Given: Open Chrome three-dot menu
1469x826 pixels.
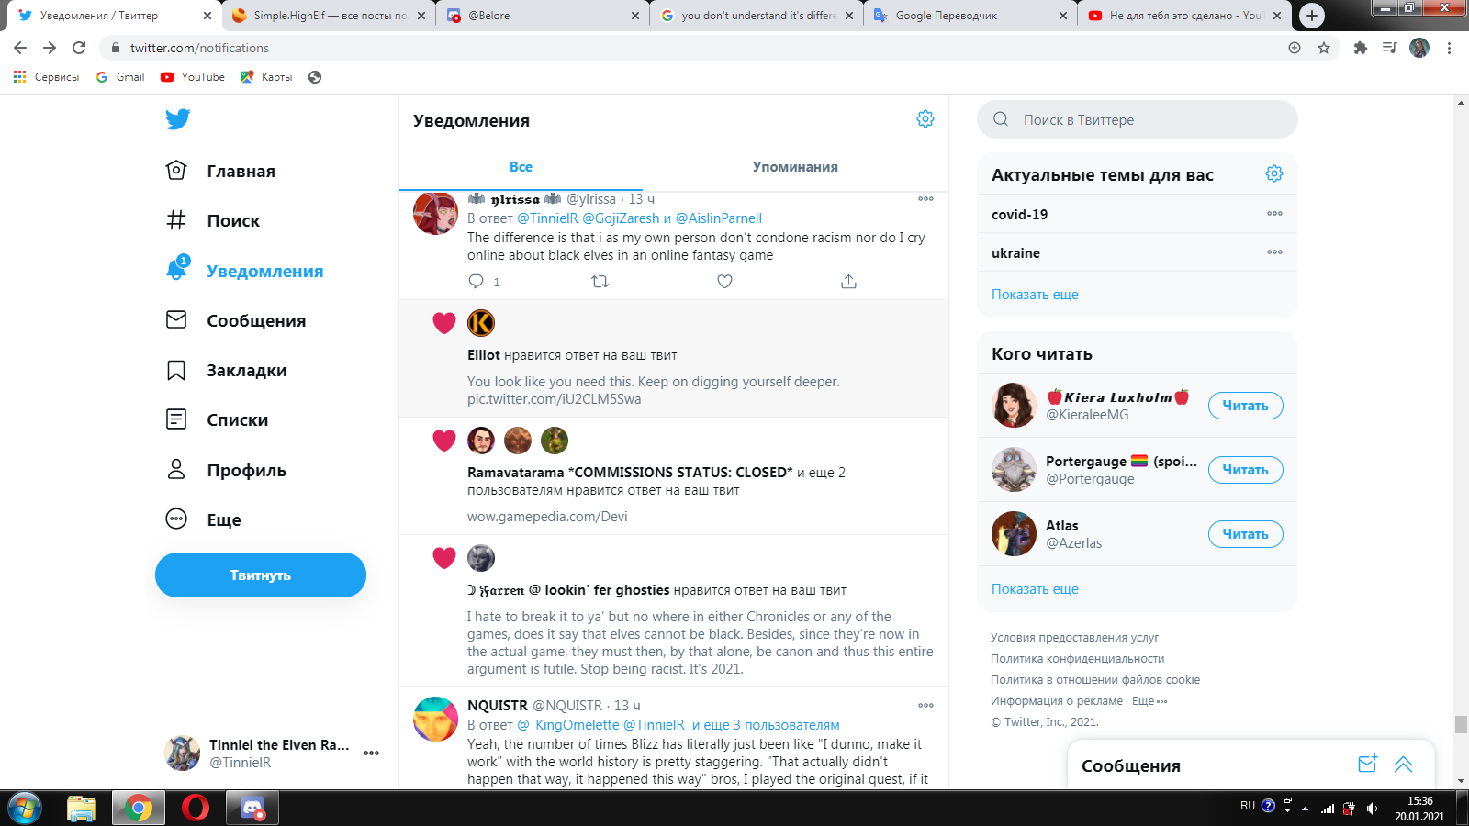Looking at the screenshot, I should coord(1449,48).
